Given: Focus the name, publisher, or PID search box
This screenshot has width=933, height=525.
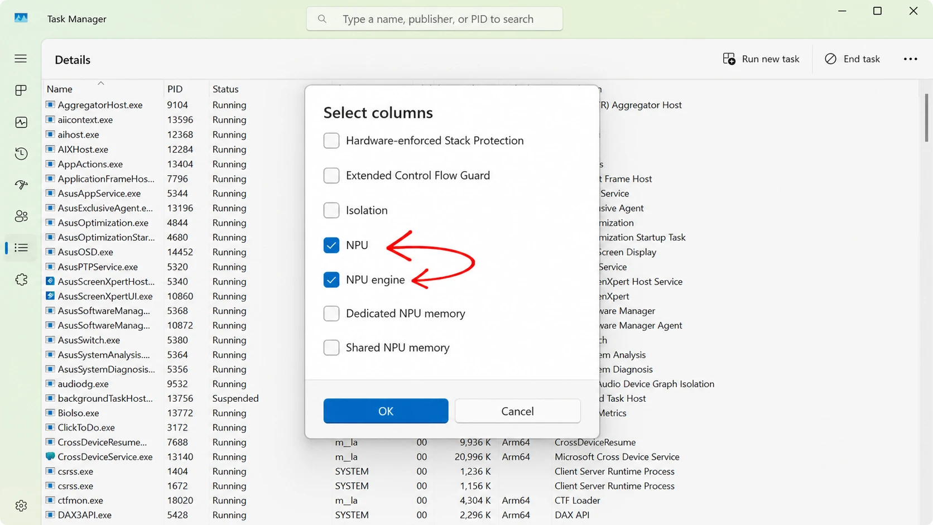Looking at the screenshot, I should [x=435, y=19].
